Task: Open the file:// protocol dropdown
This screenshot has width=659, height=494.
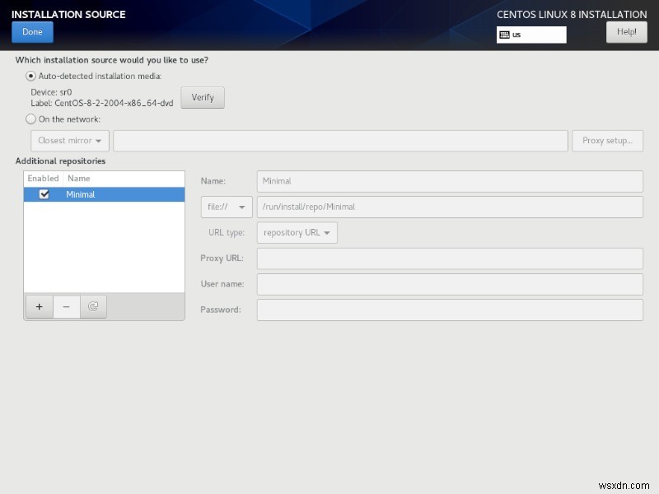Action: 225,207
